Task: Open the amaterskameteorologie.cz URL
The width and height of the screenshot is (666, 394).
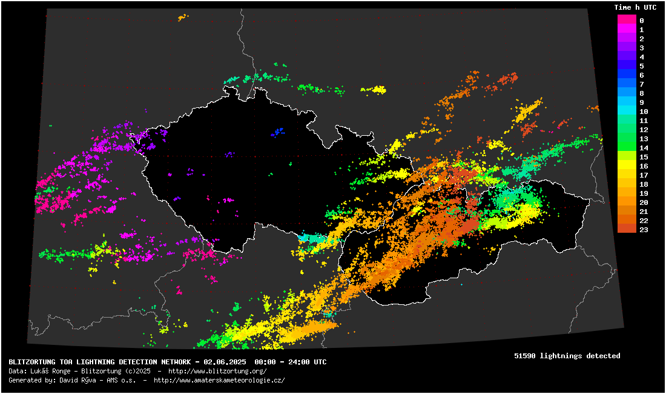Action: click(x=219, y=380)
